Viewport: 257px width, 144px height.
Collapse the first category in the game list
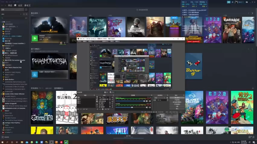pos(2,22)
